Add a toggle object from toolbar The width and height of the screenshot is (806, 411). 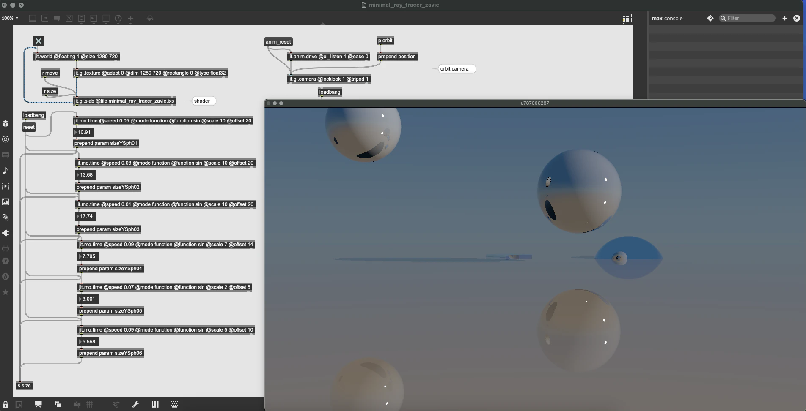pos(69,18)
